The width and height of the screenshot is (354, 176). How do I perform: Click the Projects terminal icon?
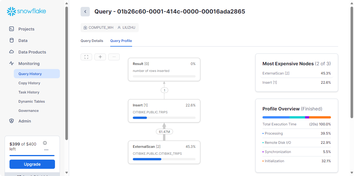[12, 29]
